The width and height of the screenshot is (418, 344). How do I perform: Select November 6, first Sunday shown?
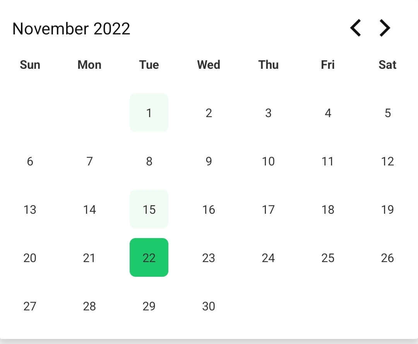click(30, 161)
